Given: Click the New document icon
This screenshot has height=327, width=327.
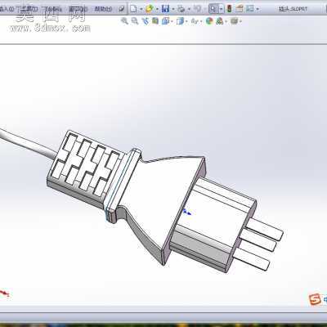Looking at the screenshot, I should coord(133,9).
